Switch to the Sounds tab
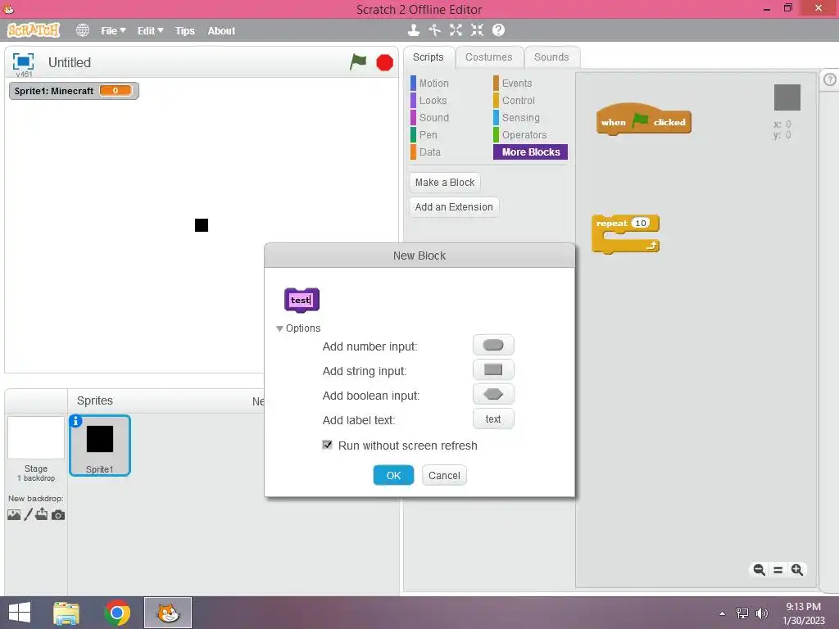Image resolution: width=839 pixels, height=629 pixels. tap(551, 57)
